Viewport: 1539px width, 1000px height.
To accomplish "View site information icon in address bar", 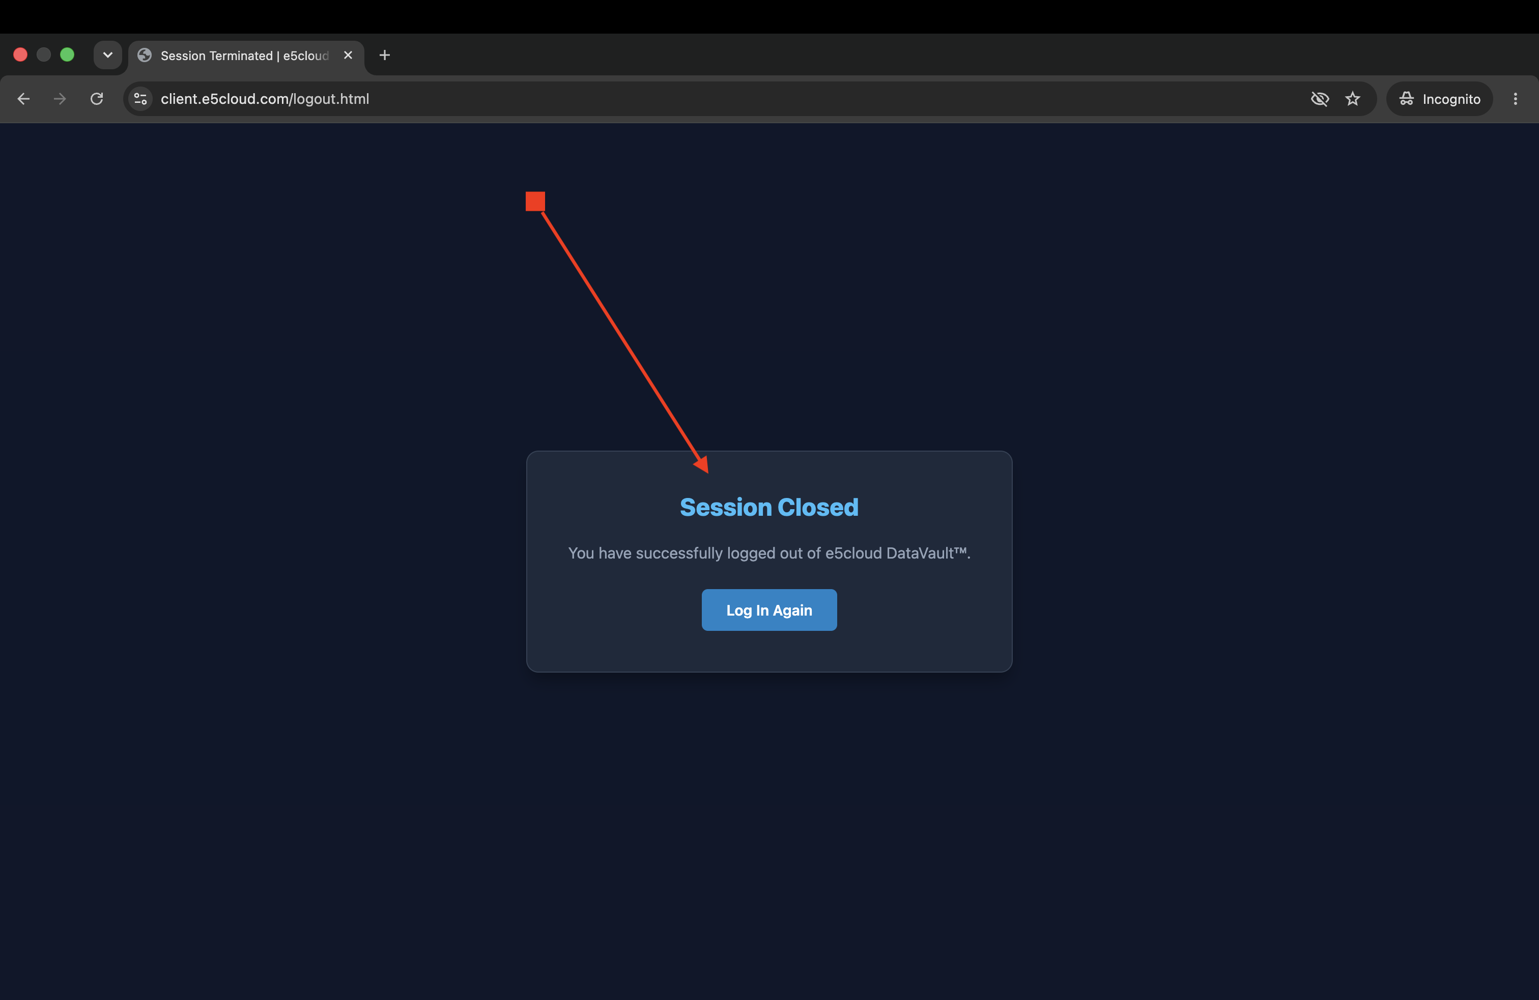I will point(140,99).
